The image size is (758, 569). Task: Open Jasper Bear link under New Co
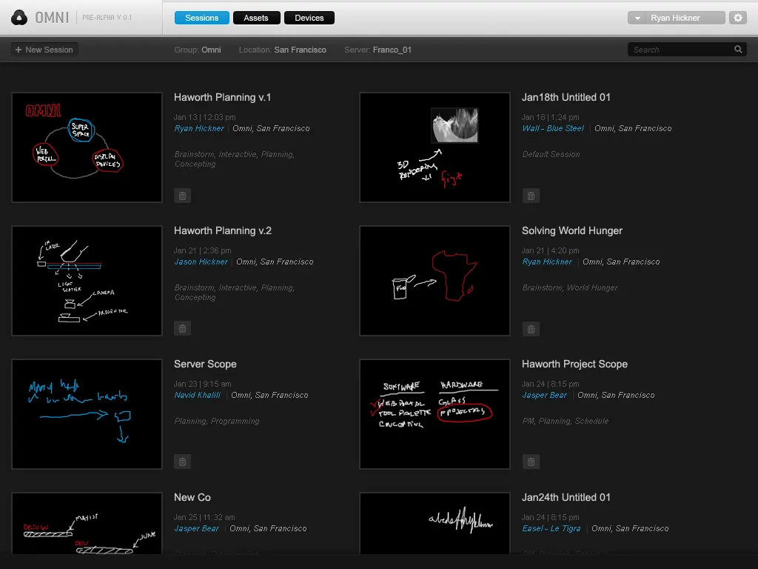click(197, 528)
